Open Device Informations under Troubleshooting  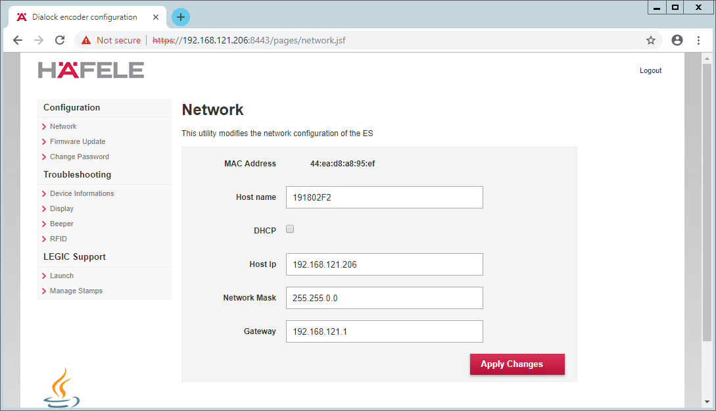82,193
